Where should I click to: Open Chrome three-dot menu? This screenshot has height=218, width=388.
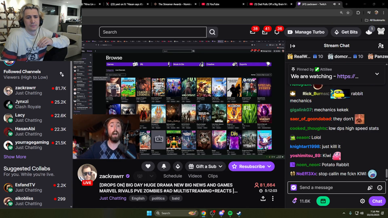384,13
